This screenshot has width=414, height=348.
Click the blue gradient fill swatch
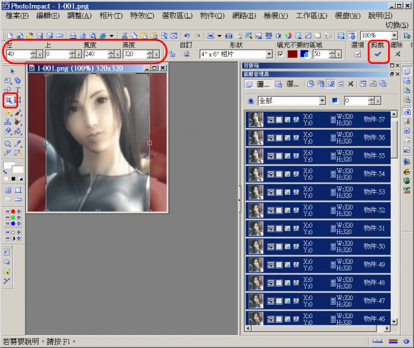tap(305, 54)
